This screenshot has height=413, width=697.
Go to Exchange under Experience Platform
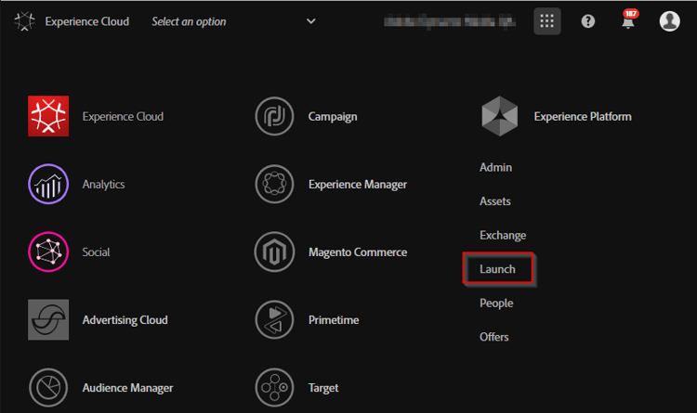pos(503,236)
